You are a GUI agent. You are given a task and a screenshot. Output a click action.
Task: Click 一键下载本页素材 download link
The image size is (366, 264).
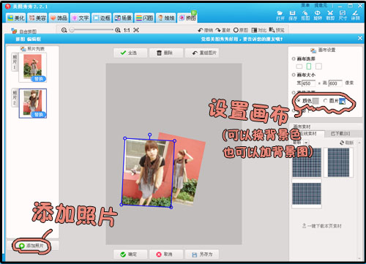click(x=321, y=226)
